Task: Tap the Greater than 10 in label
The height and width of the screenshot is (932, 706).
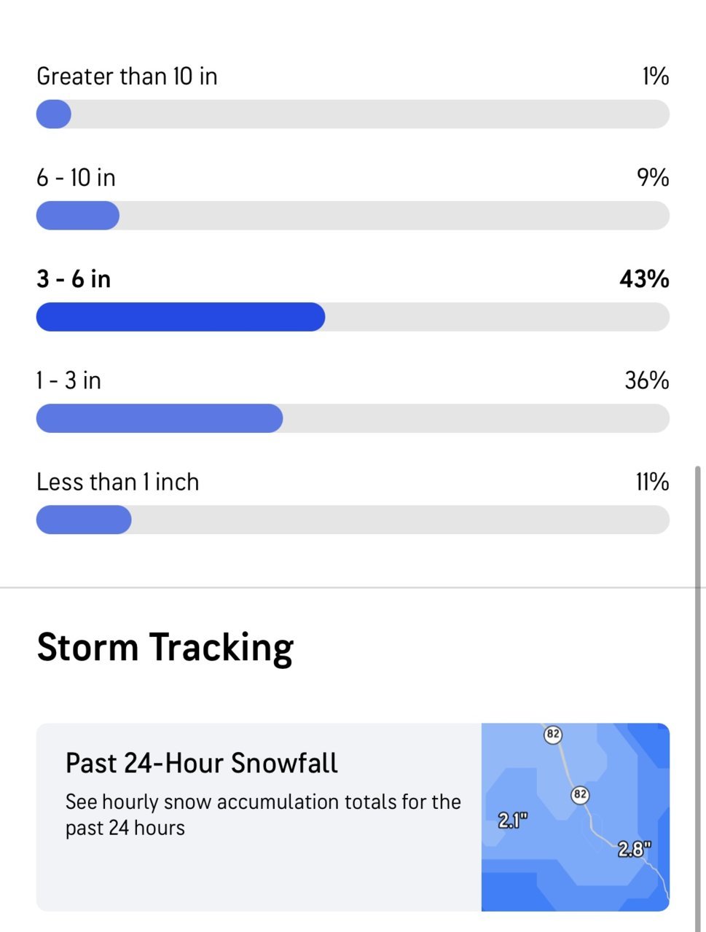Action: 127,77
